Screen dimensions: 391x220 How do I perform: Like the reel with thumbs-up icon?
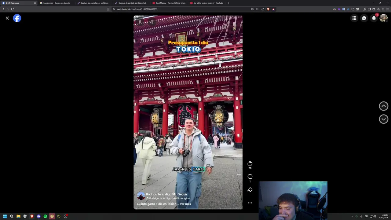pyautogui.click(x=250, y=163)
